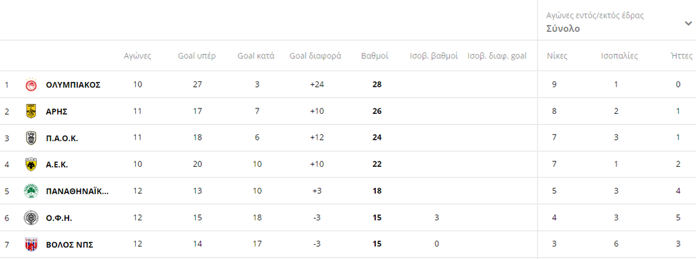The width and height of the screenshot is (696, 259).
Task: Select the Volos NPS team crest
Action: point(31,244)
